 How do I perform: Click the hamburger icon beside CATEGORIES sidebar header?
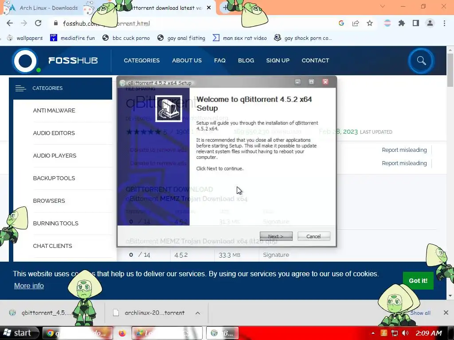[x=20, y=88]
